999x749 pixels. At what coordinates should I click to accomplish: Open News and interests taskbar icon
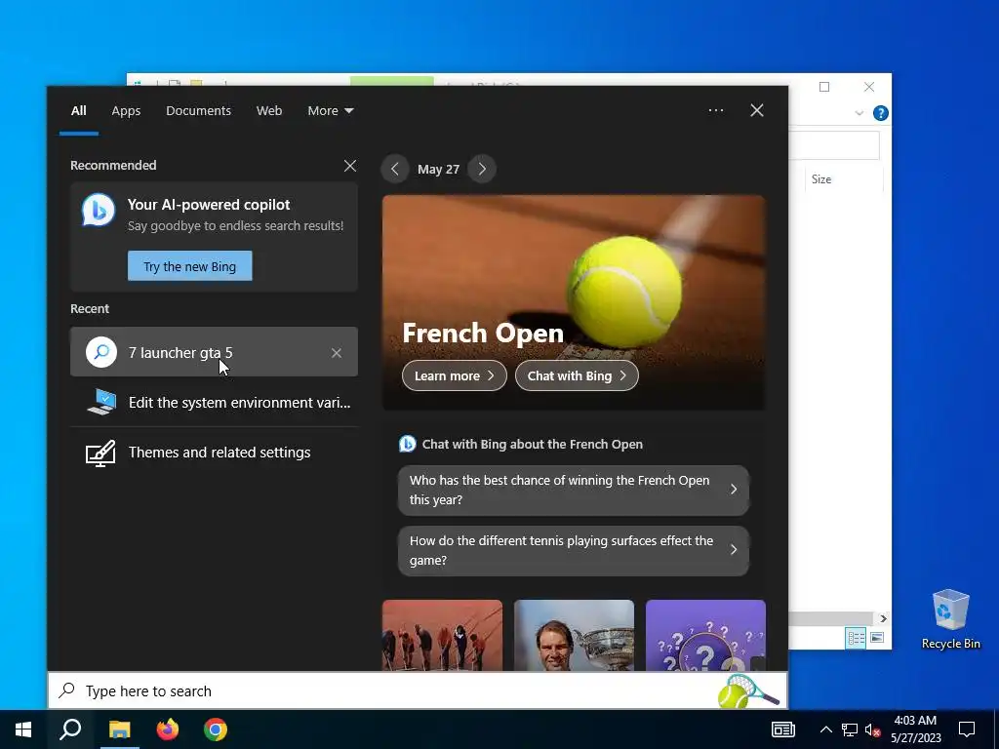pyautogui.click(x=783, y=729)
